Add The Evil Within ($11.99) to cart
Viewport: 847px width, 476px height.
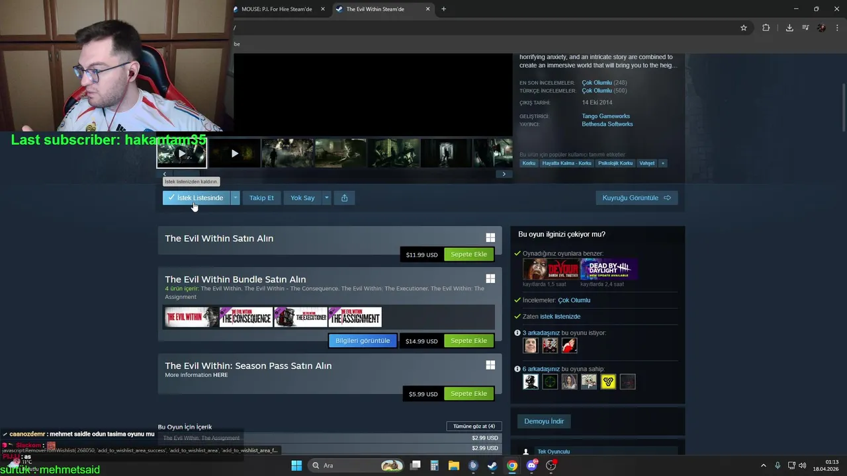click(468, 255)
